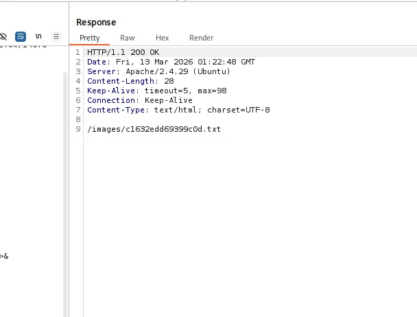Toggle the \n show newlines icon
417x317 pixels.
[38, 36]
